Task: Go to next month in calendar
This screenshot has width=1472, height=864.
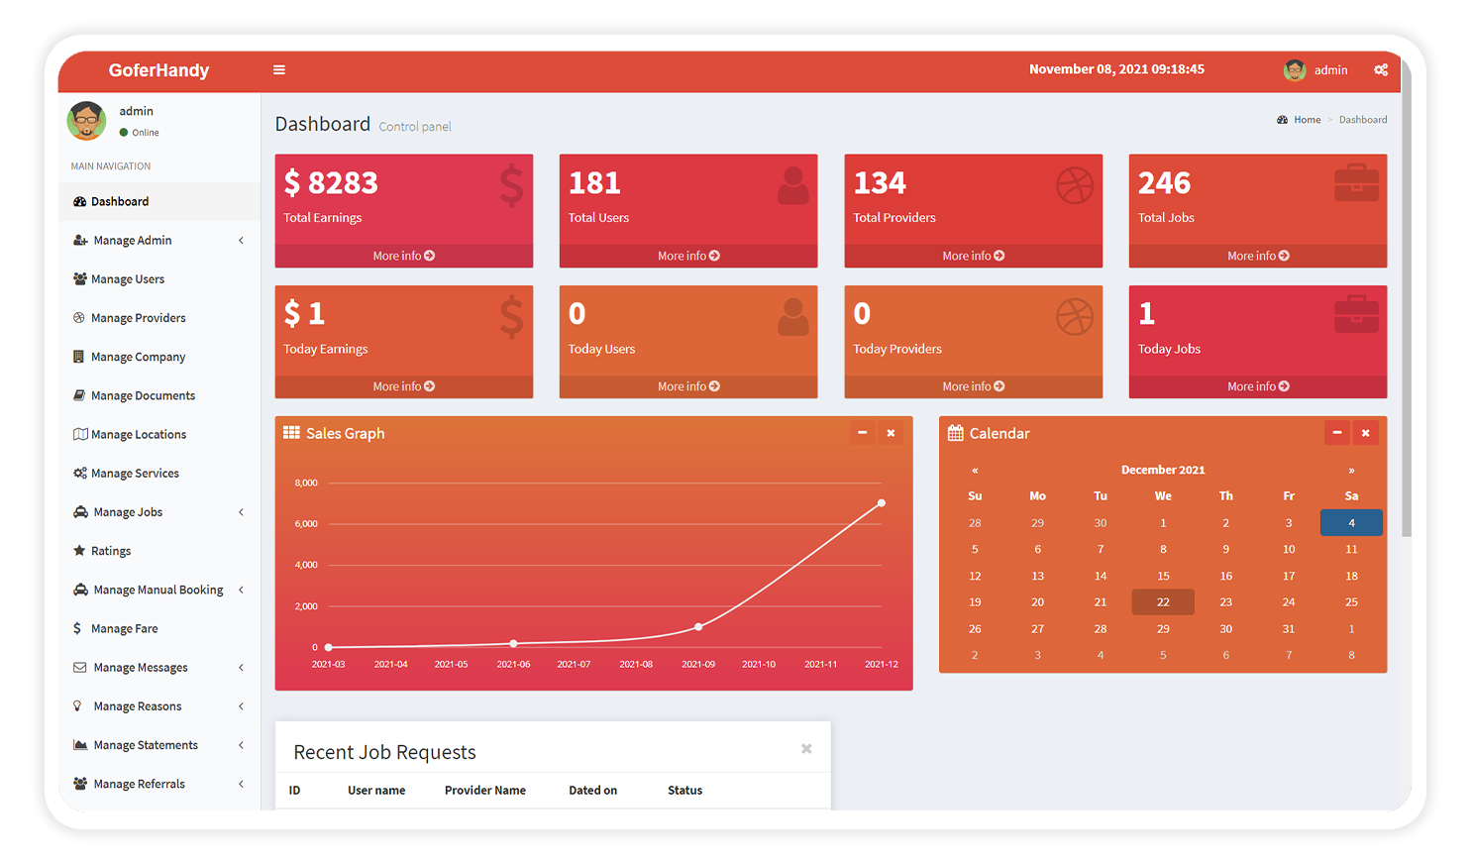Action: 1351,471
